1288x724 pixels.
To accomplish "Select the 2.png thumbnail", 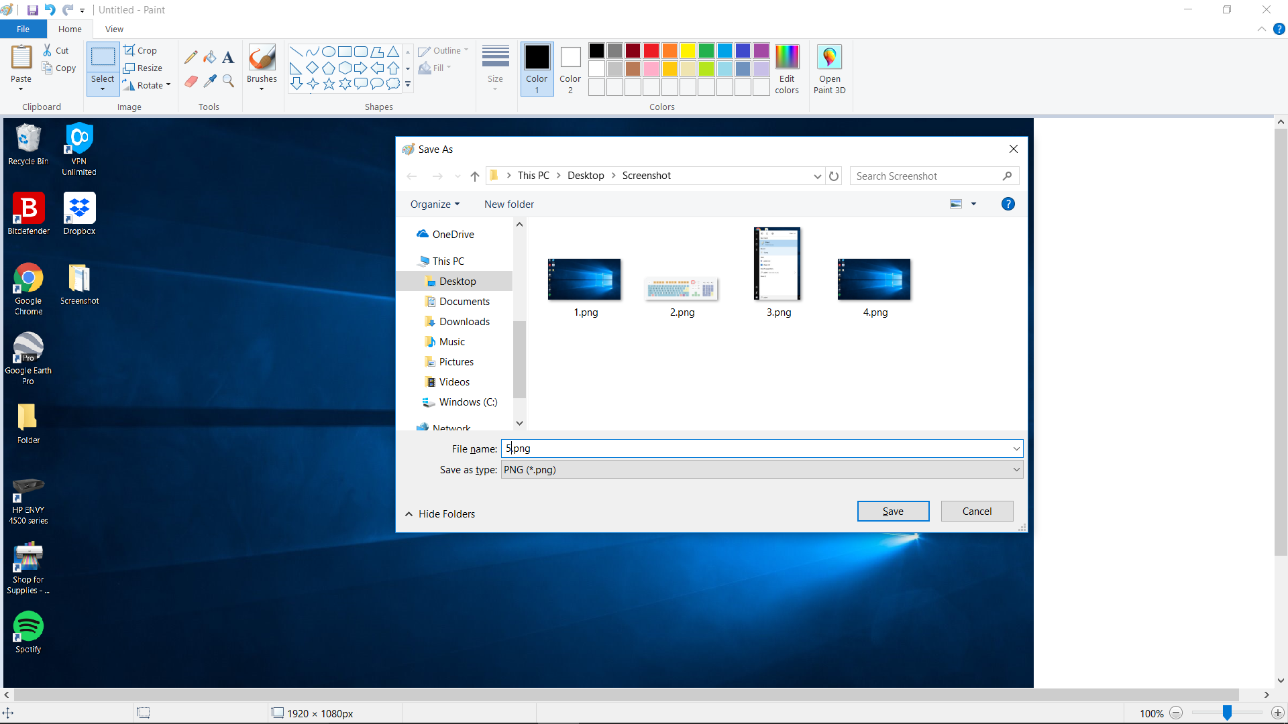I will click(681, 288).
